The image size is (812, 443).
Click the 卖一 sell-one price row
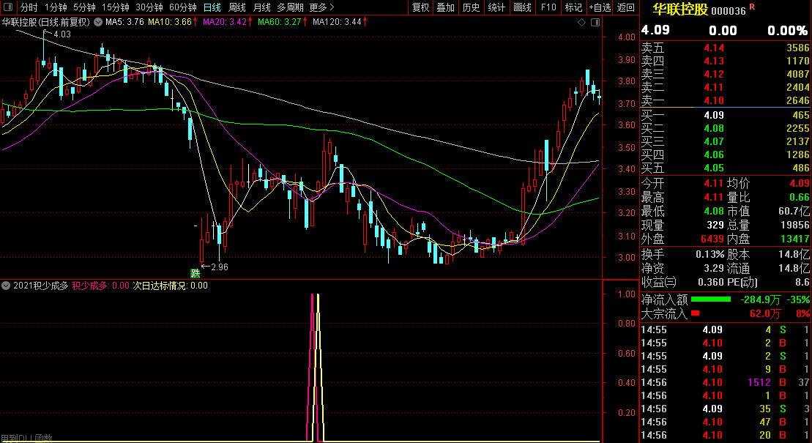(725, 100)
